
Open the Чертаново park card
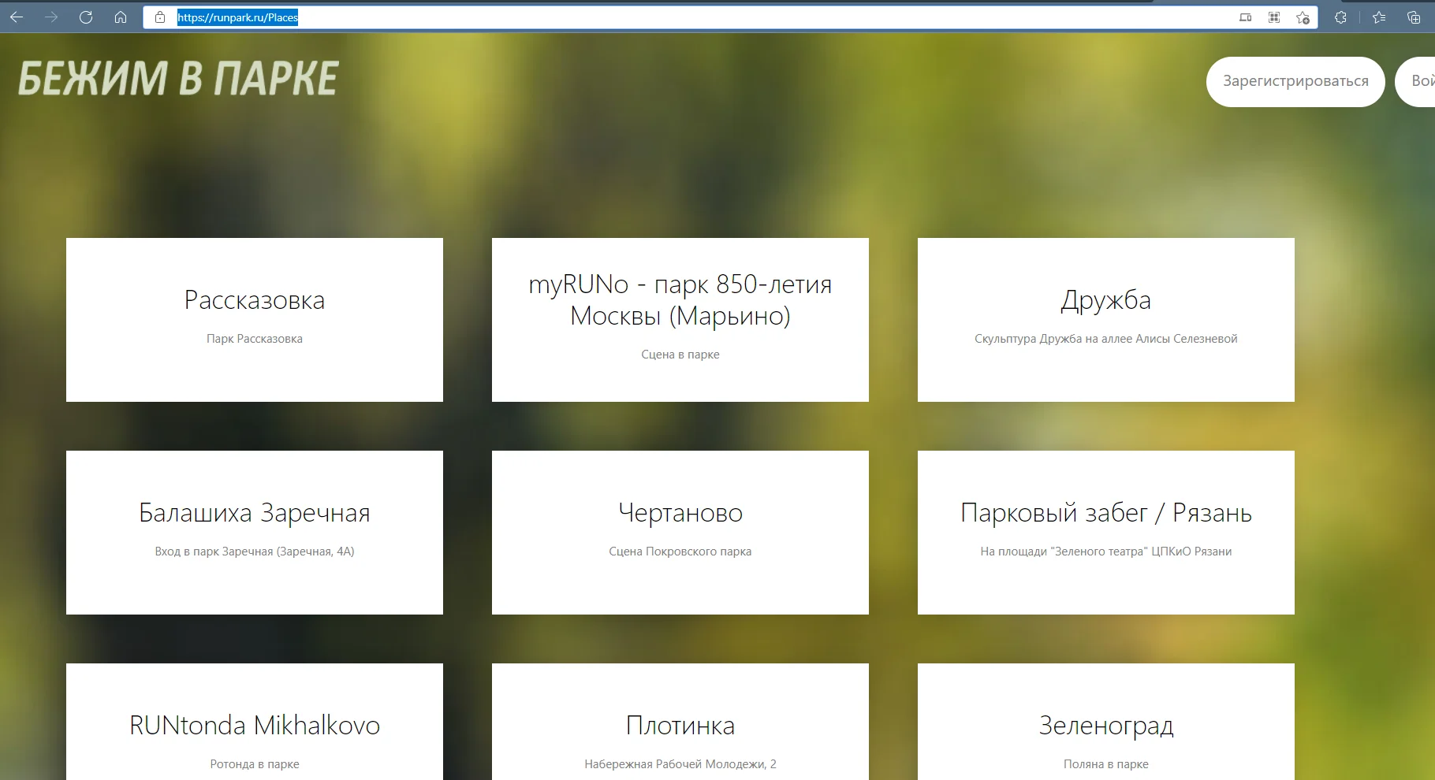click(680, 532)
